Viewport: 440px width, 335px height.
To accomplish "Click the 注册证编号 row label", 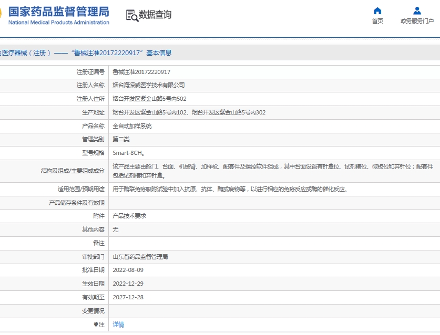I will click(x=90, y=72).
